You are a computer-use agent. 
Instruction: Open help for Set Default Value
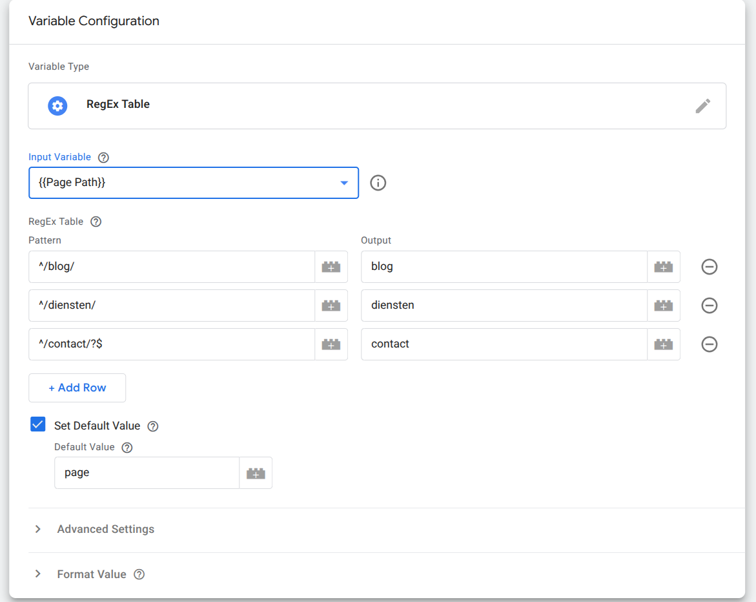(153, 426)
